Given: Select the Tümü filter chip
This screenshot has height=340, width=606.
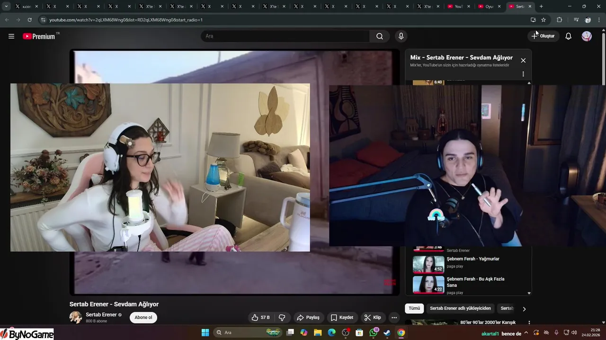Looking at the screenshot, I should coord(414,308).
